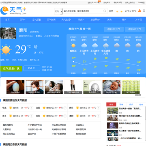Click the 濮阳 city photo thumbnail

pos(8,33)
